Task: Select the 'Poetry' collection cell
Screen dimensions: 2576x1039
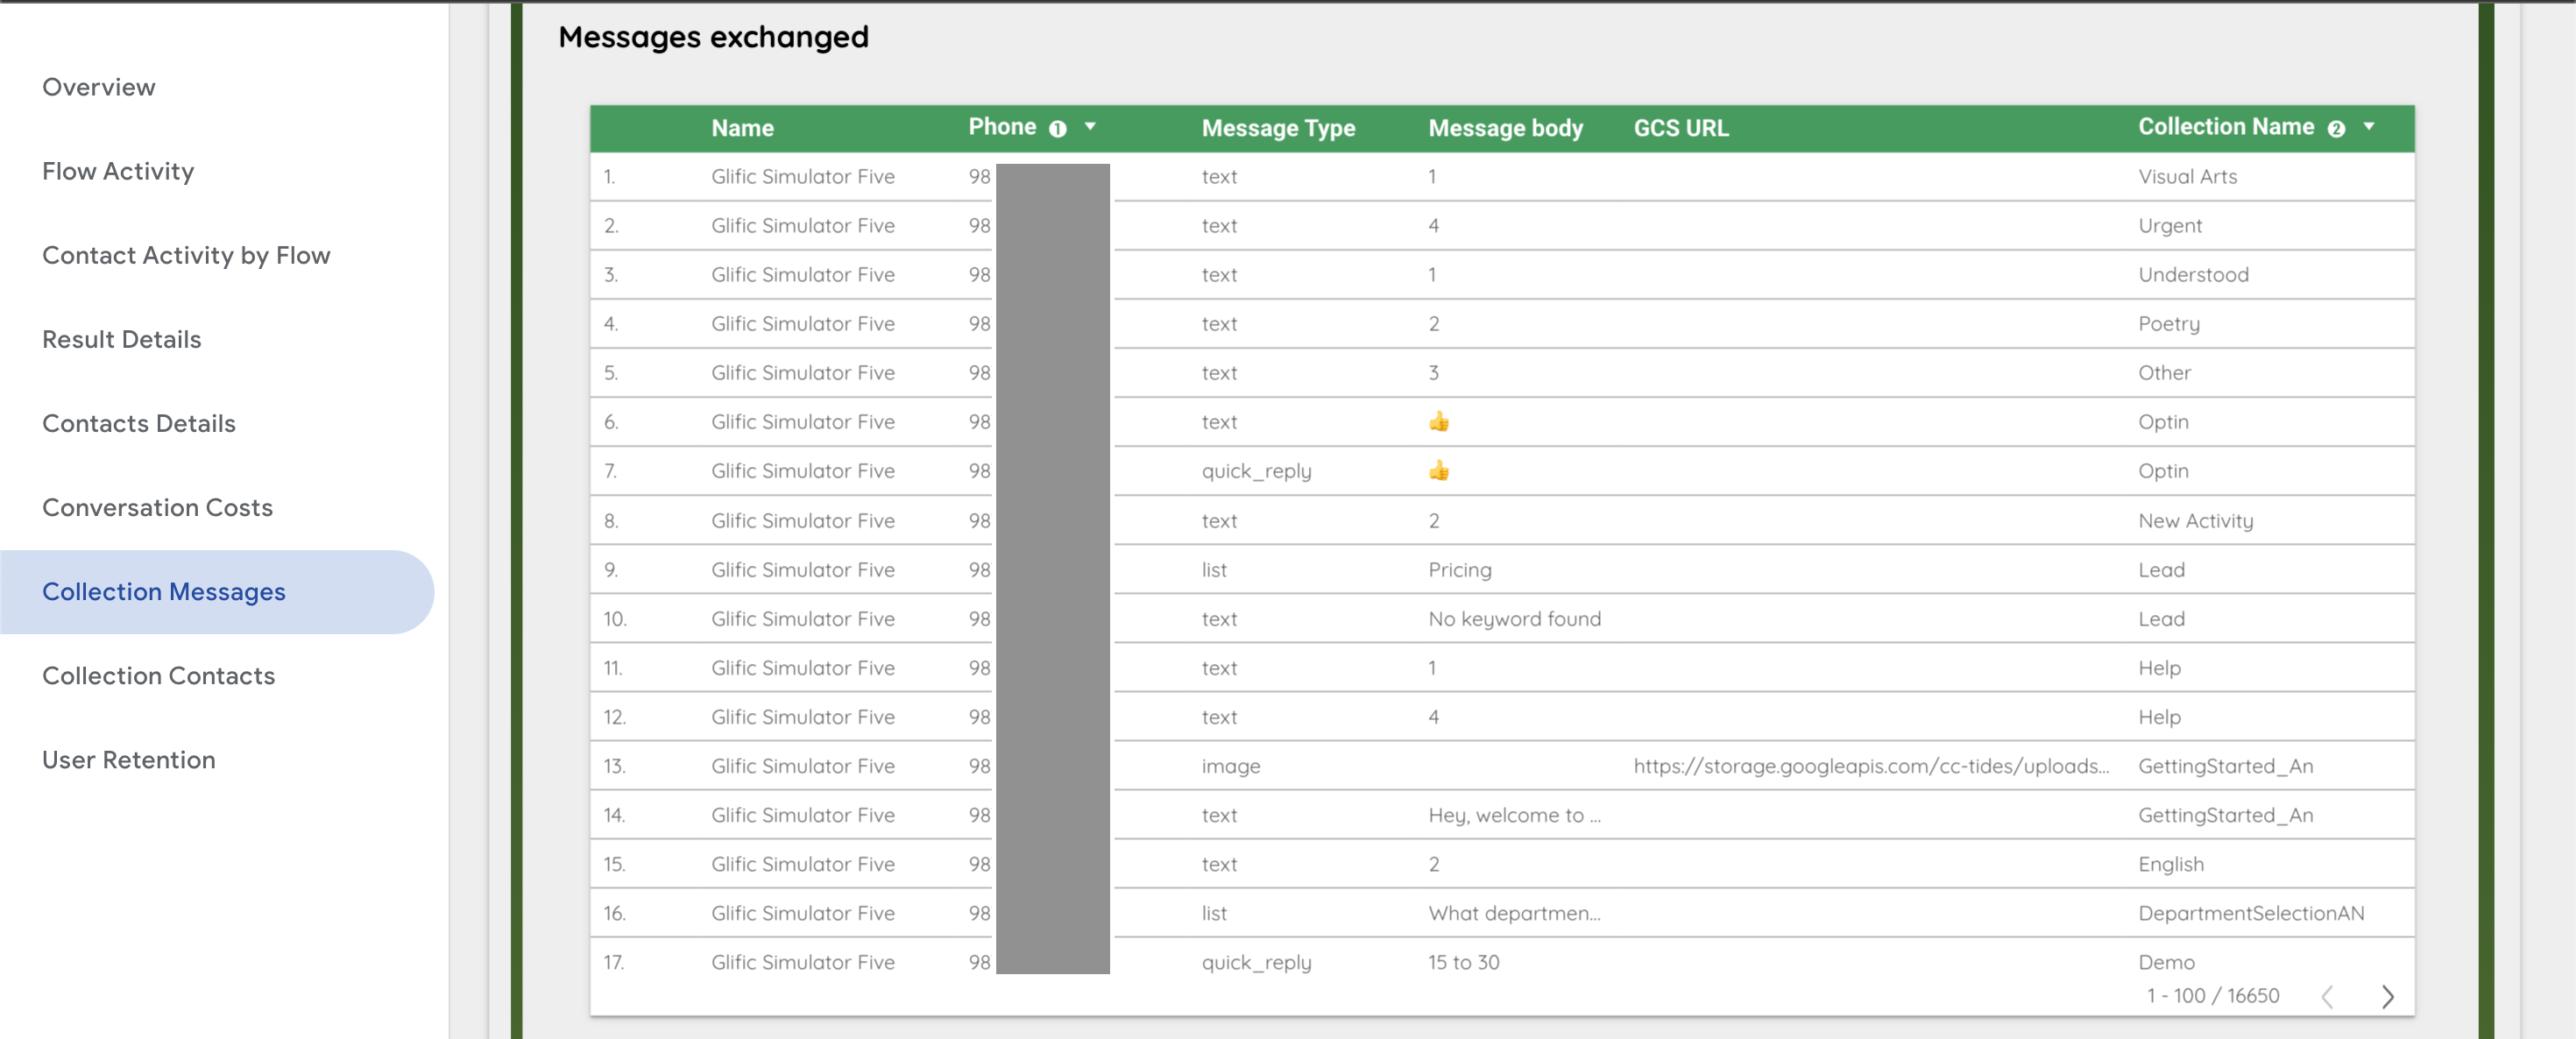Action: (2169, 324)
